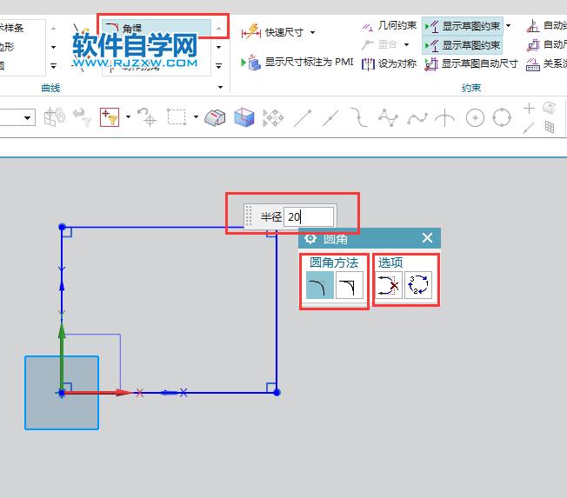Click the 约束 ribbon group label

click(471, 88)
